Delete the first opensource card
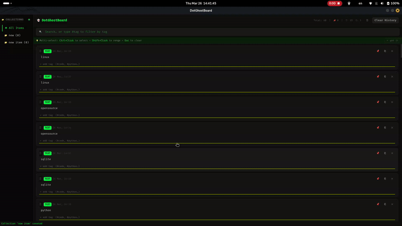Viewport: 402px width, 226px height. tap(392, 102)
